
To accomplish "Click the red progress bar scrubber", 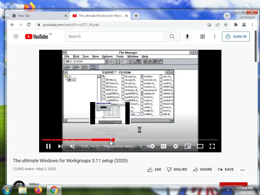I will click(x=113, y=140).
